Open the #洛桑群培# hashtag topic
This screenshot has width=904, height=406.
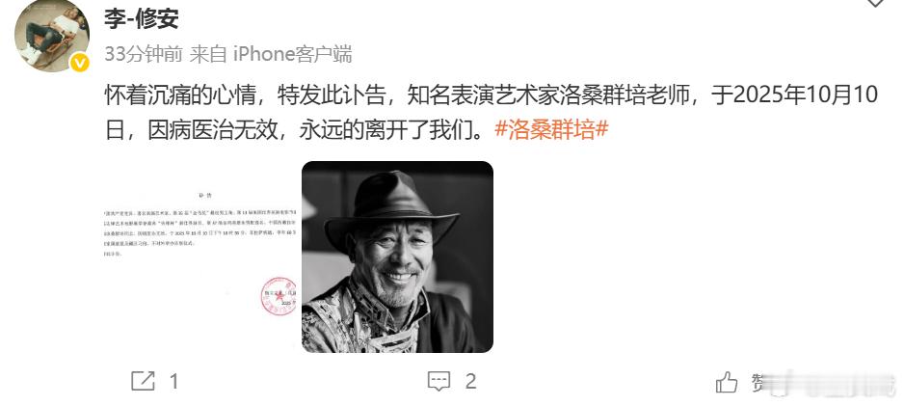(x=551, y=130)
